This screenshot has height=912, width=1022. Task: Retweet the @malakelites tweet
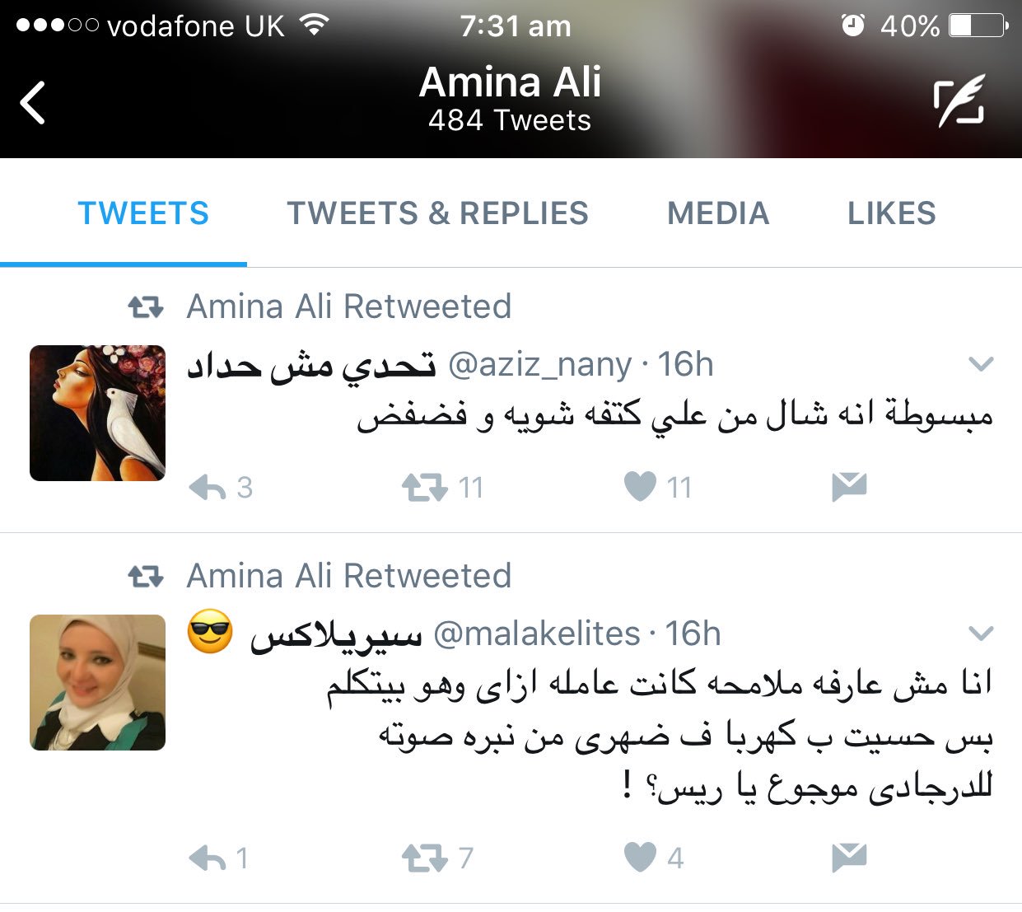tap(424, 858)
